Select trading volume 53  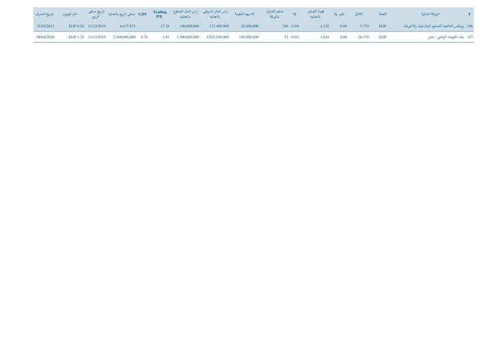[x=286, y=37]
